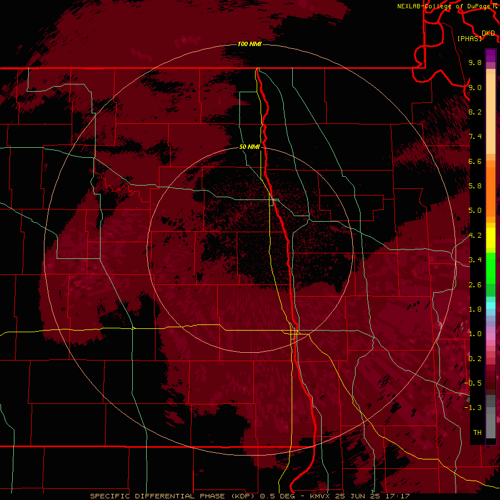Select the 5.0 value on the scale

(x=475, y=211)
